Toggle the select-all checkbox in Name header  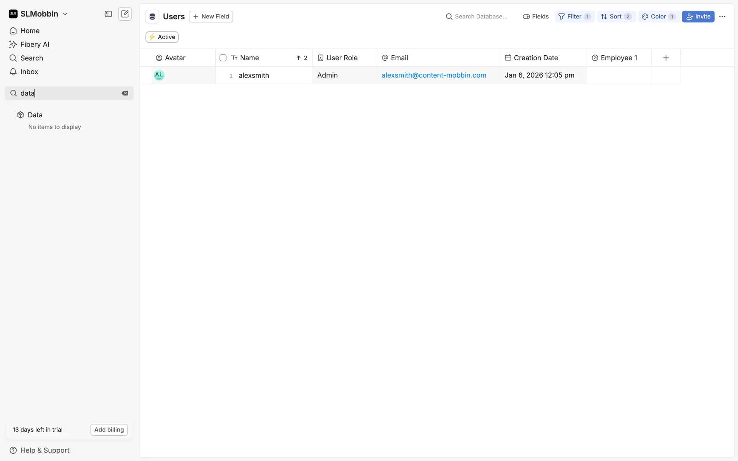[223, 58]
